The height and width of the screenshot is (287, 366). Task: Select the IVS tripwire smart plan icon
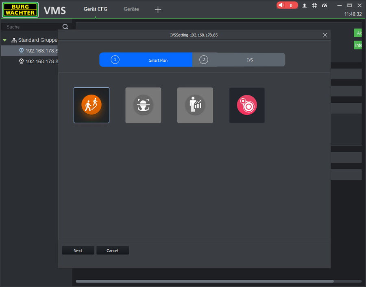click(91, 105)
